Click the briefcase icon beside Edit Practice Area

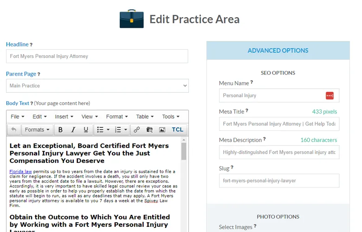click(132, 19)
